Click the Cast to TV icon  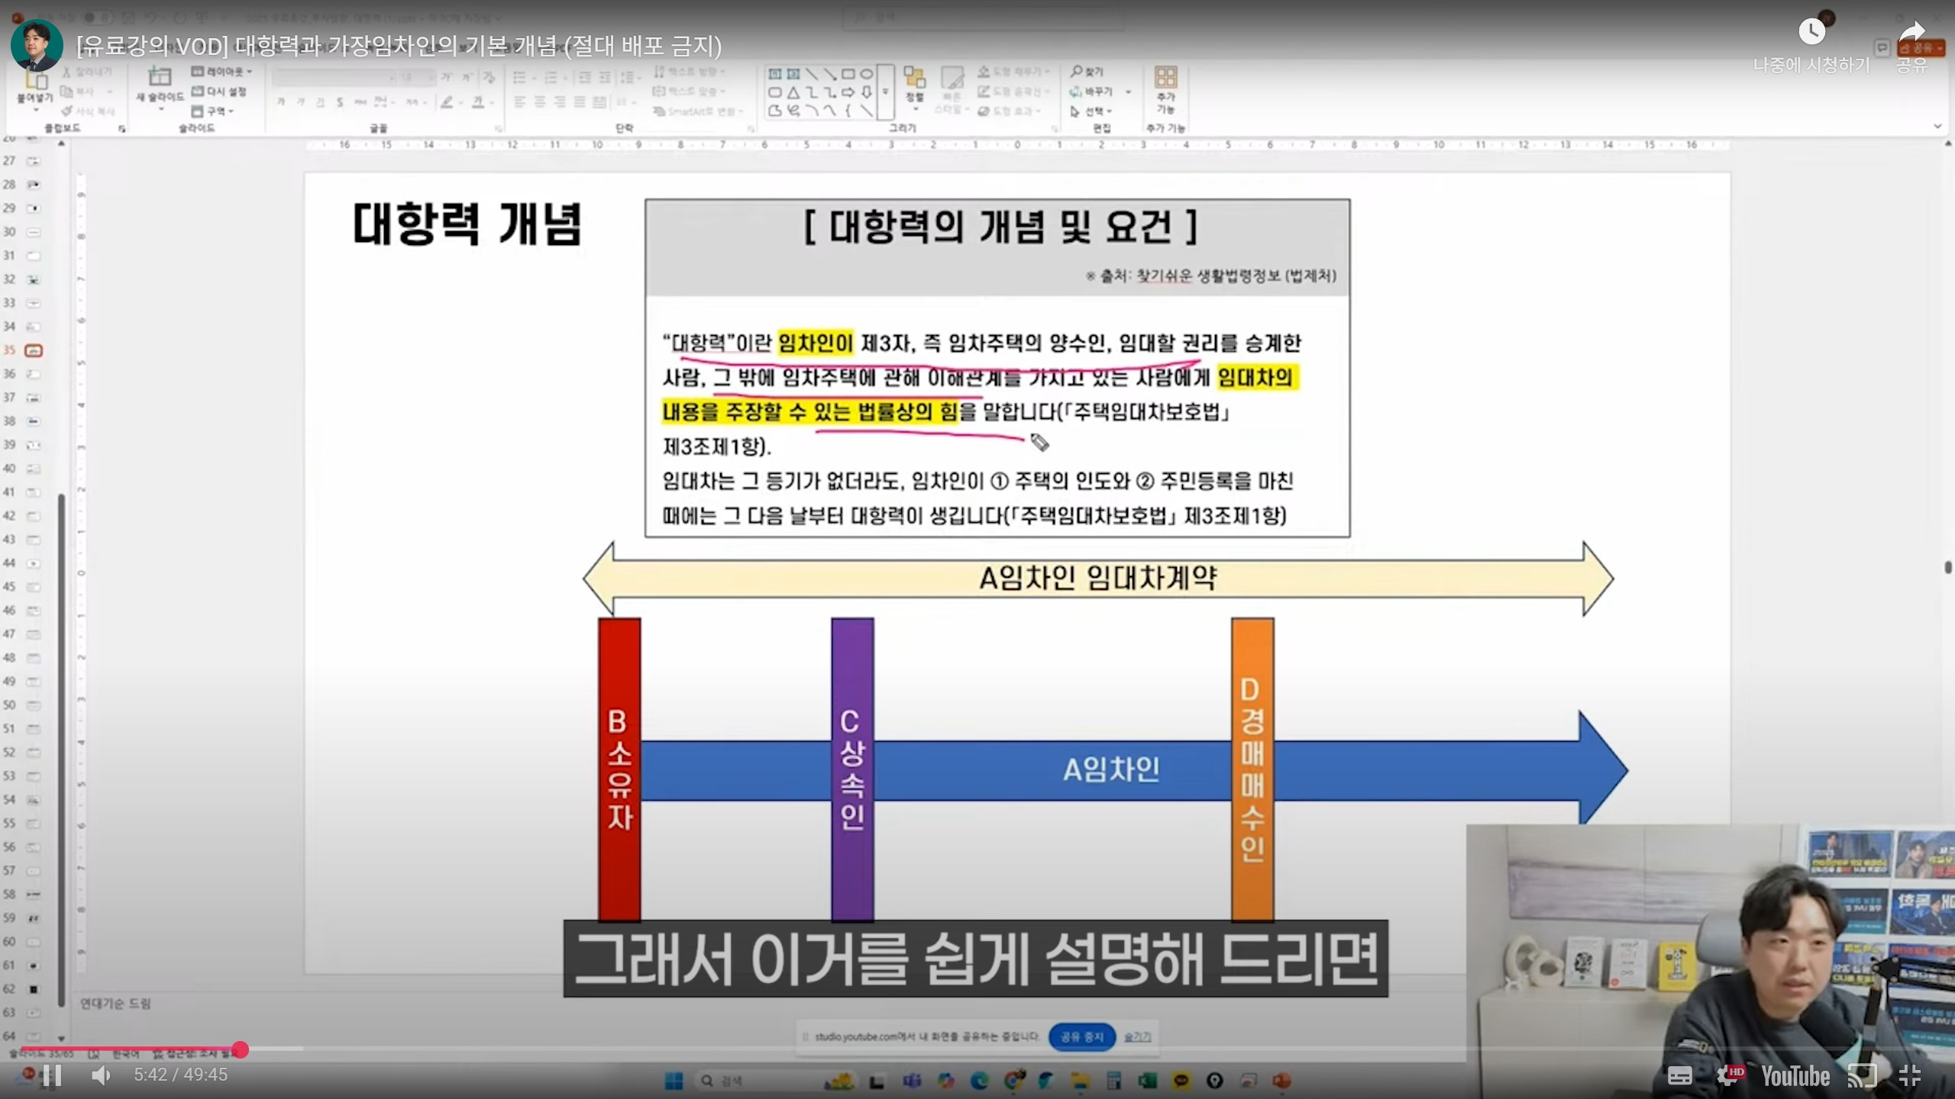(1862, 1075)
